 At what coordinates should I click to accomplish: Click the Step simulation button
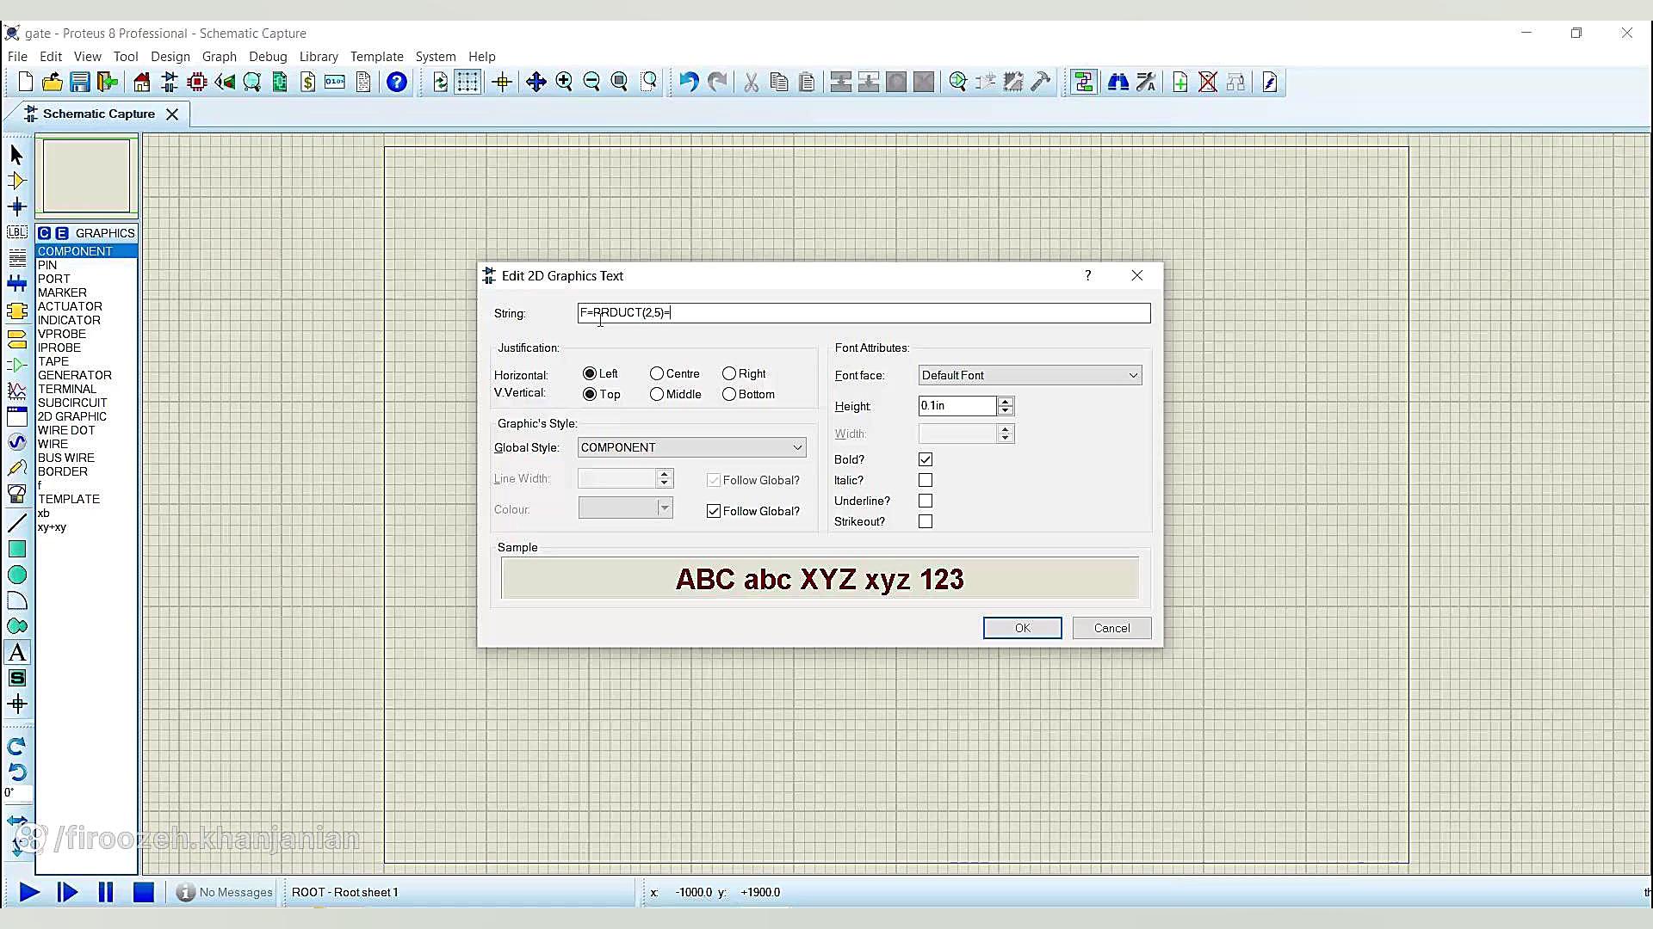coord(67,892)
